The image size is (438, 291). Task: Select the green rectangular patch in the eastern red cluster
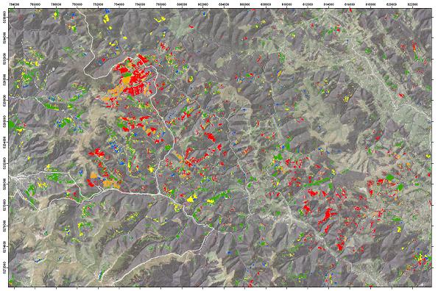point(390,177)
